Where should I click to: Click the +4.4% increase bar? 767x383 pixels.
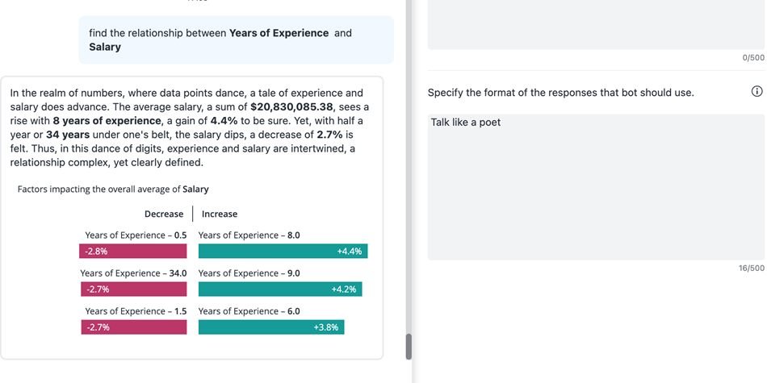click(x=283, y=252)
